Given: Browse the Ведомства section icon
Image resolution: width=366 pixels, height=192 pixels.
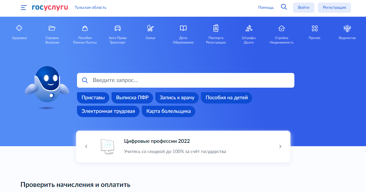Looking at the screenshot, I should pos(347,31).
